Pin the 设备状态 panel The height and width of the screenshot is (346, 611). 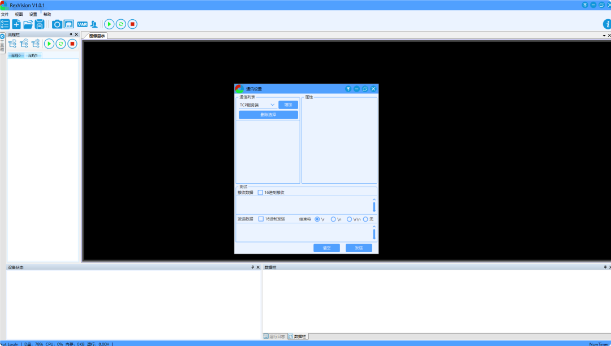252,267
